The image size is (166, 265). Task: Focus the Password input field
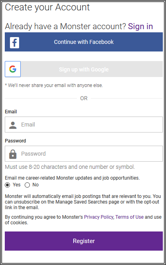pyautogui.click(x=84, y=154)
